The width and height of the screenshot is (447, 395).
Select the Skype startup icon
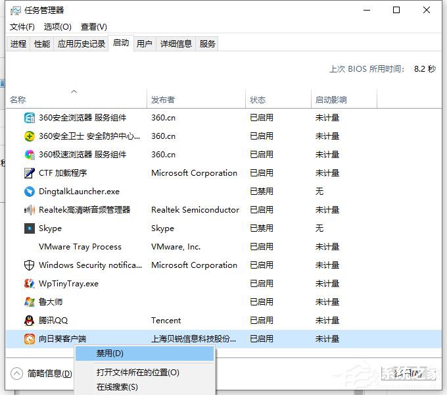coord(30,228)
